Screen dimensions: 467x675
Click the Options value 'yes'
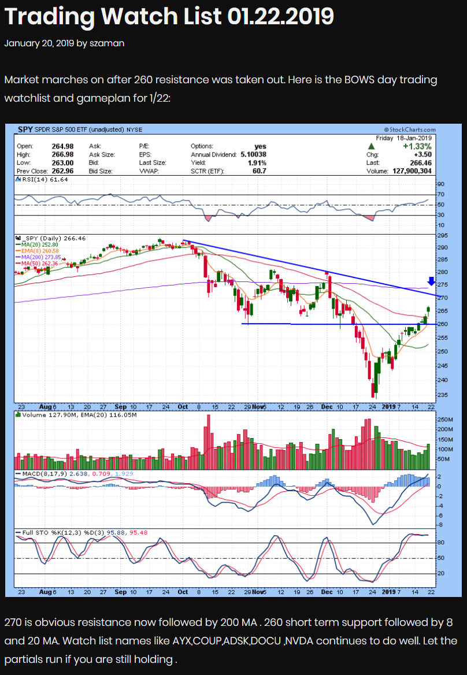pyautogui.click(x=261, y=146)
